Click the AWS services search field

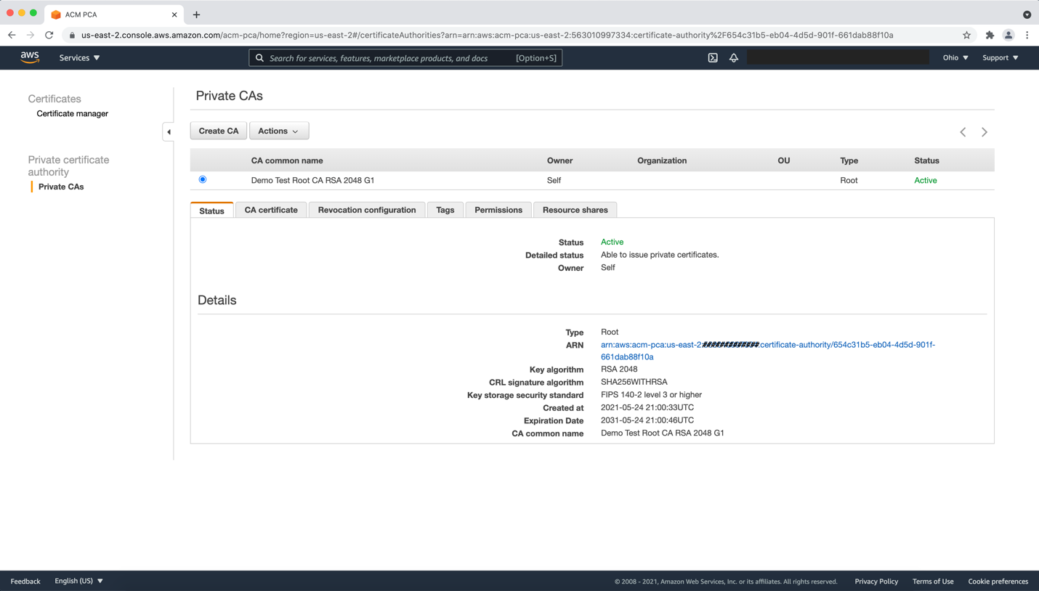click(x=407, y=57)
